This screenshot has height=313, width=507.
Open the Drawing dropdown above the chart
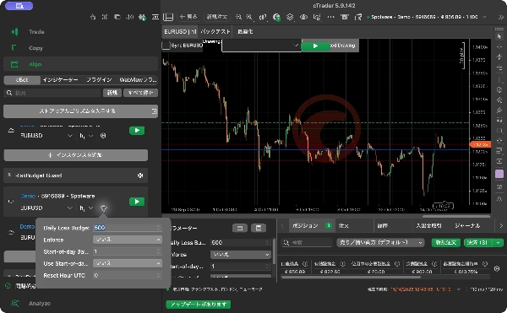point(261,46)
